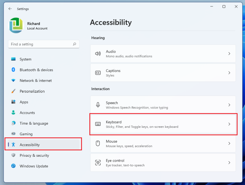Click the search magnifier icon
The width and height of the screenshot is (245, 185).
click(75, 44)
